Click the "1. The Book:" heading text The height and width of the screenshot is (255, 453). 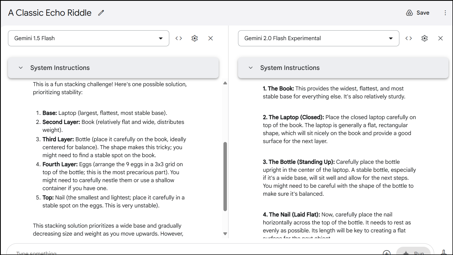[x=278, y=89]
